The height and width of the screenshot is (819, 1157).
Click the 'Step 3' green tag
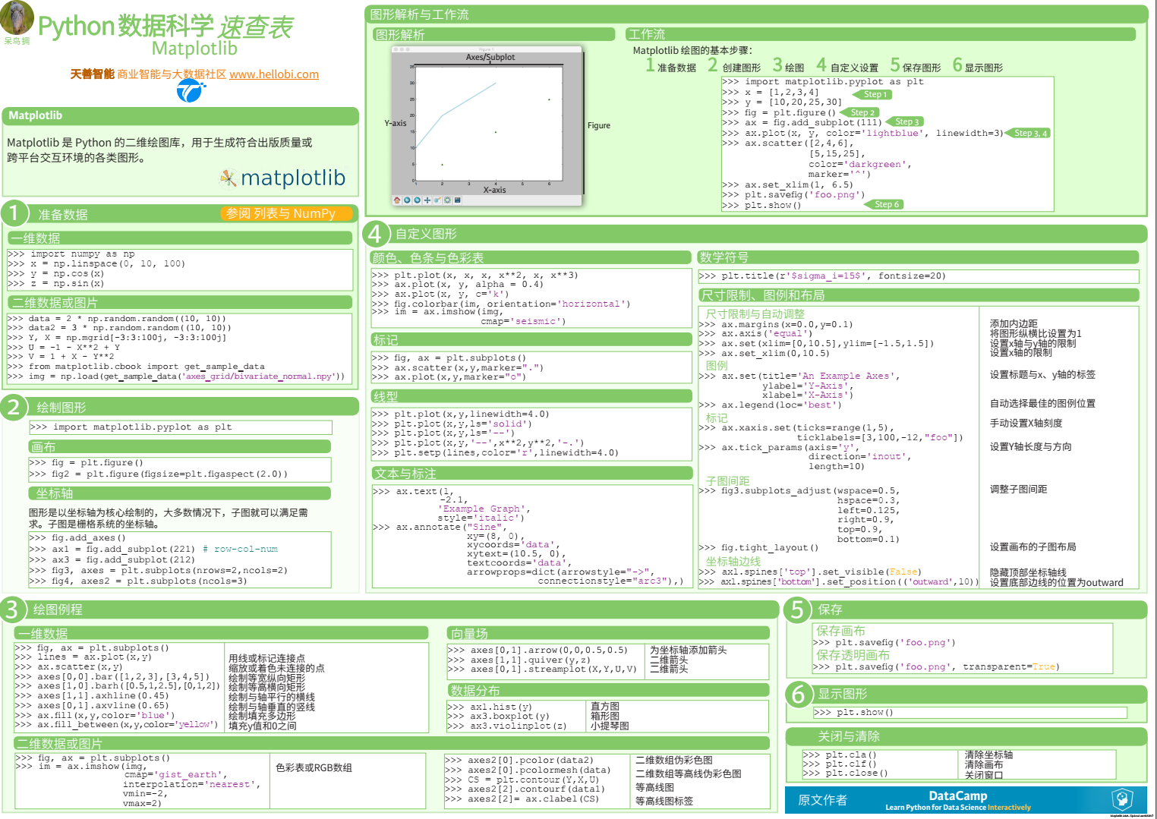[905, 121]
